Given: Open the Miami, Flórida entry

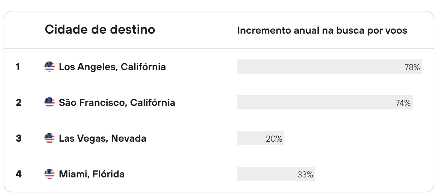Looking at the screenshot, I should click(x=92, y=174).
